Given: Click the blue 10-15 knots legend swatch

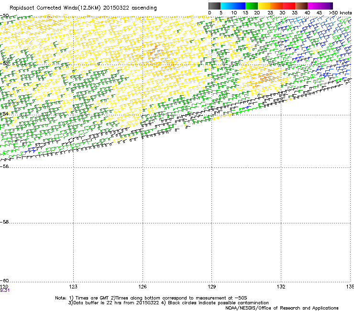Looking at the screenshot, I should tap(239, 6).
